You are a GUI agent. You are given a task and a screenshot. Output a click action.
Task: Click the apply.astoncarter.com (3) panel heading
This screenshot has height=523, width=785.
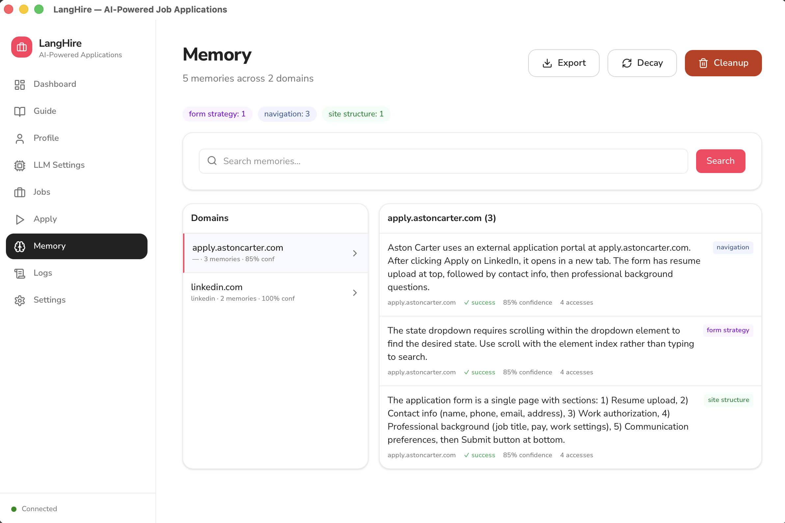click(x=442, y=218)
